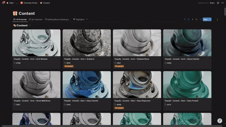The height and width of the screenshot is (127, 226).
Task: Click title 'Tinquify - Ceramic - Arch + Polished Stone'
Action: (x=132, y=59)
